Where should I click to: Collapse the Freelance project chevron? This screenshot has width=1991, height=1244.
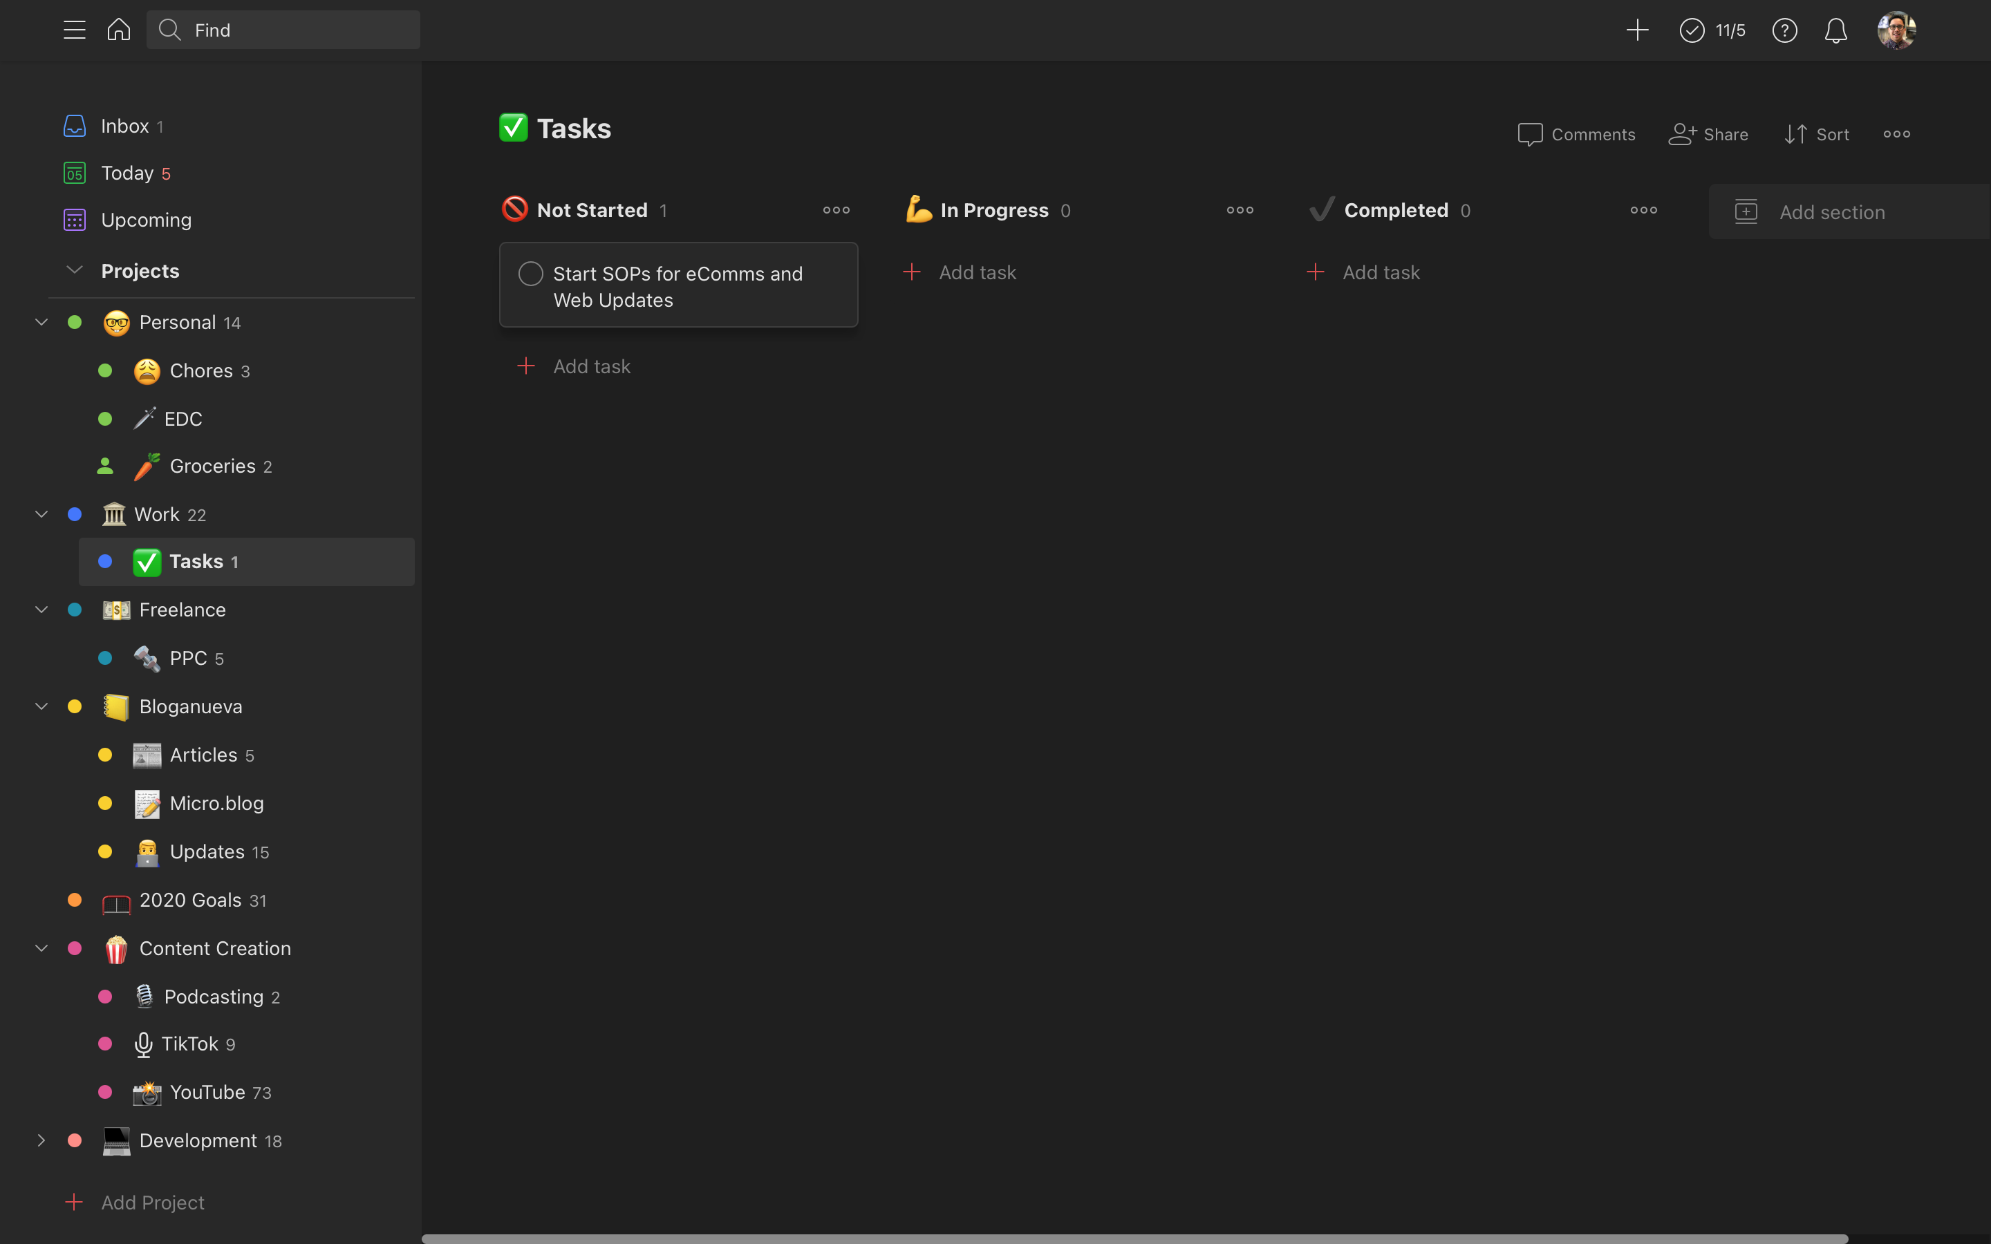click(x=41, y=609)
